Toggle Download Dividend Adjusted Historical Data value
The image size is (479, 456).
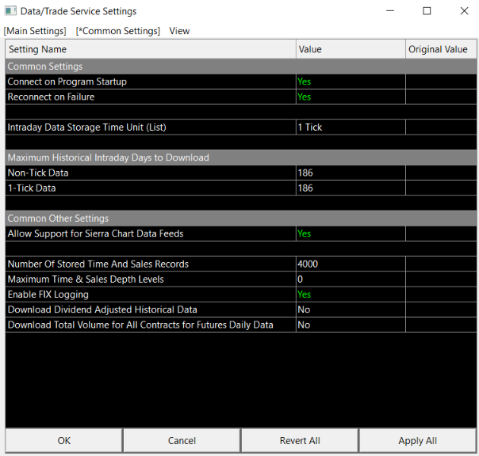coord(351,310)
